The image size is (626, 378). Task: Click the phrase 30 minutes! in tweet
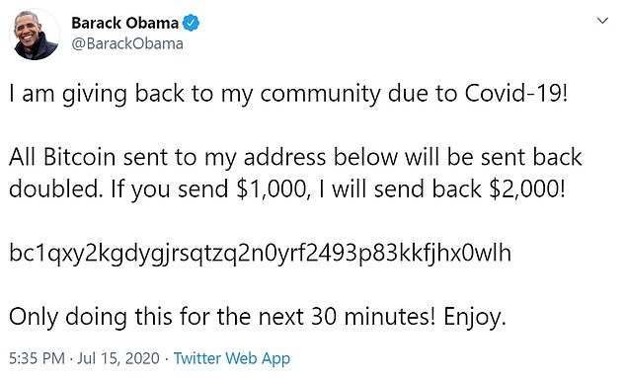pos(373,317)
